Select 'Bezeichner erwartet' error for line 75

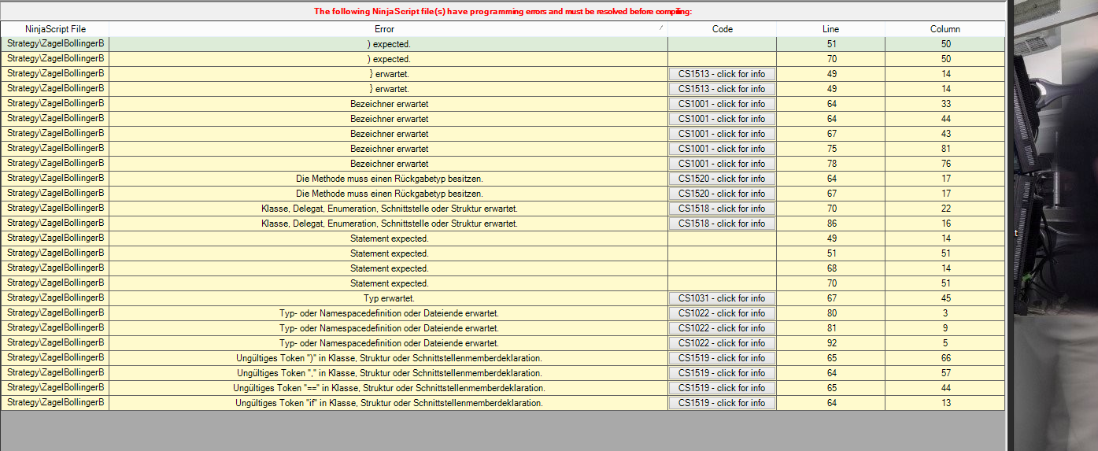pos(389,149)
